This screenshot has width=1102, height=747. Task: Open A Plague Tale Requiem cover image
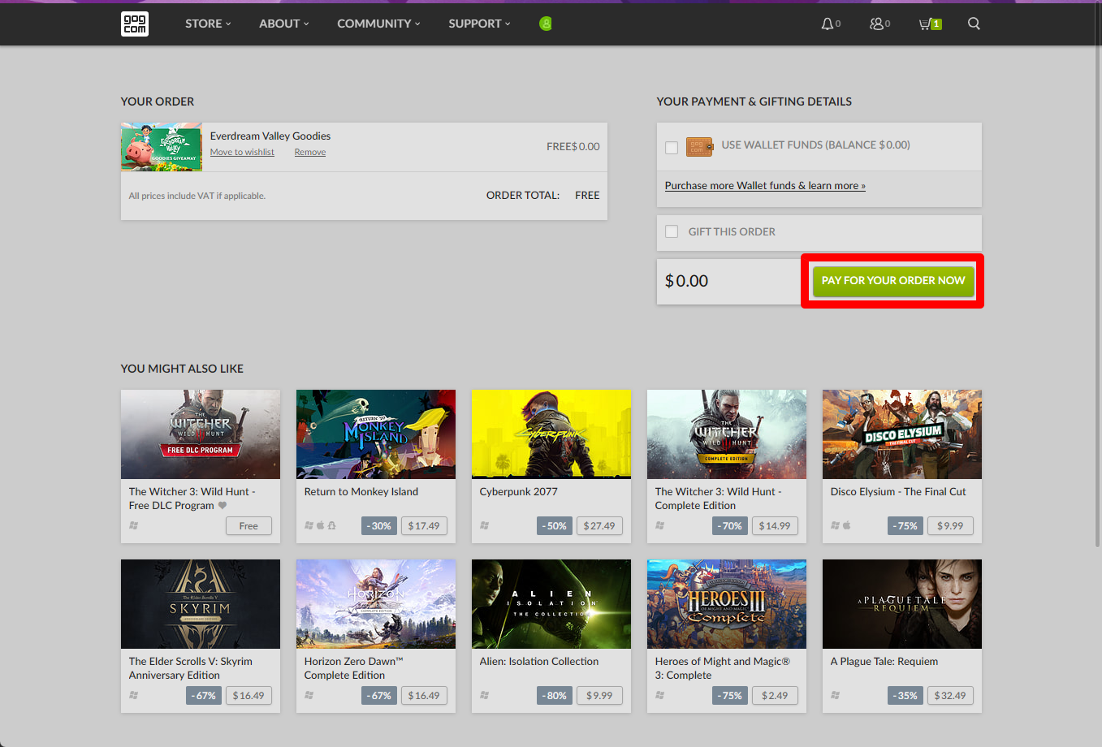902,604
